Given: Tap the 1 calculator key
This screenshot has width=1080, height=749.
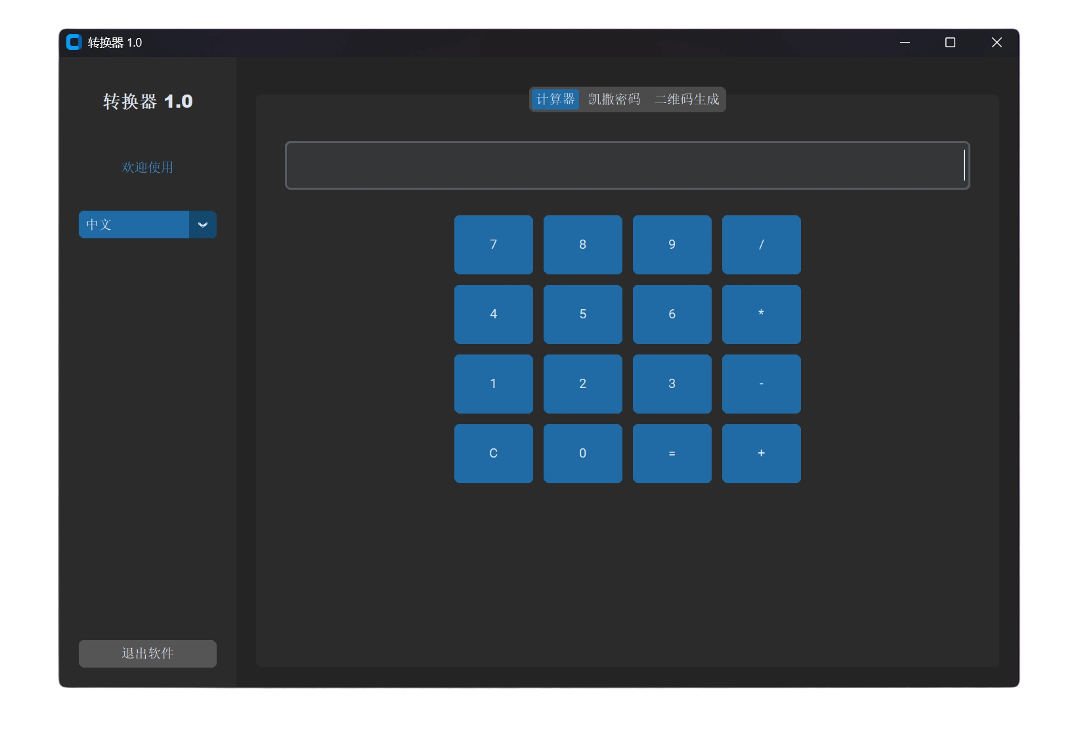Looking at the screenshot, I should [x=494, y=384].
